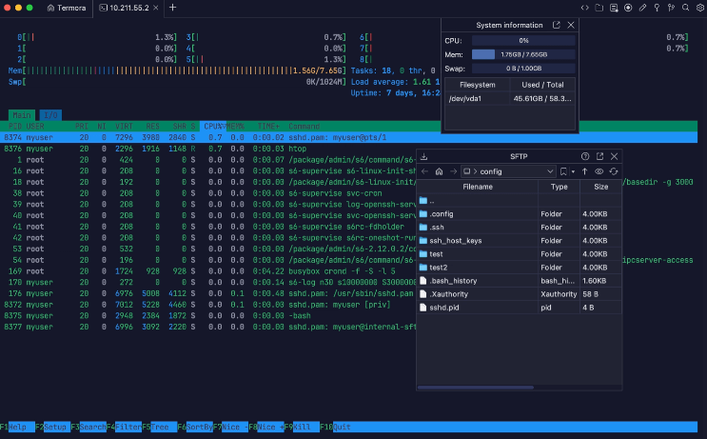Click htop F6 SortBy

point(195,427)
